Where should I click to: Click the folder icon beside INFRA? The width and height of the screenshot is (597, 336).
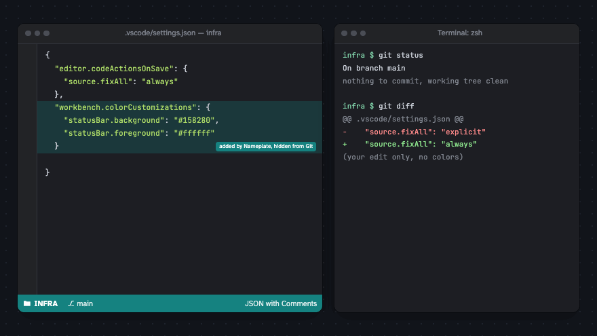coord(27,303)
